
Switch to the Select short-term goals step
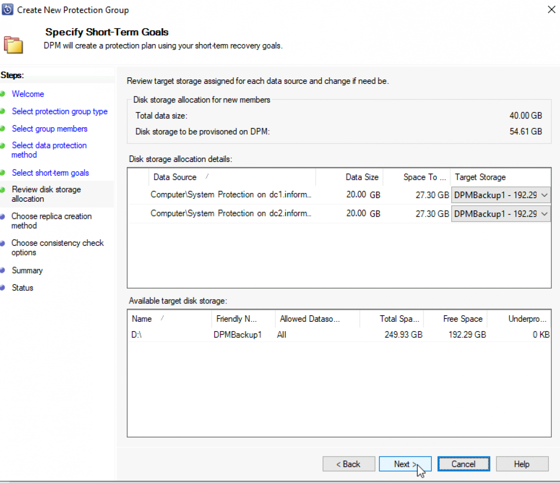pyautogui.click(x=50, y=173)
